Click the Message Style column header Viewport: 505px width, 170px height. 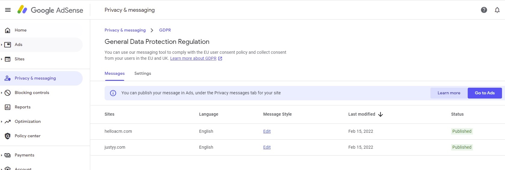(277, 114)
